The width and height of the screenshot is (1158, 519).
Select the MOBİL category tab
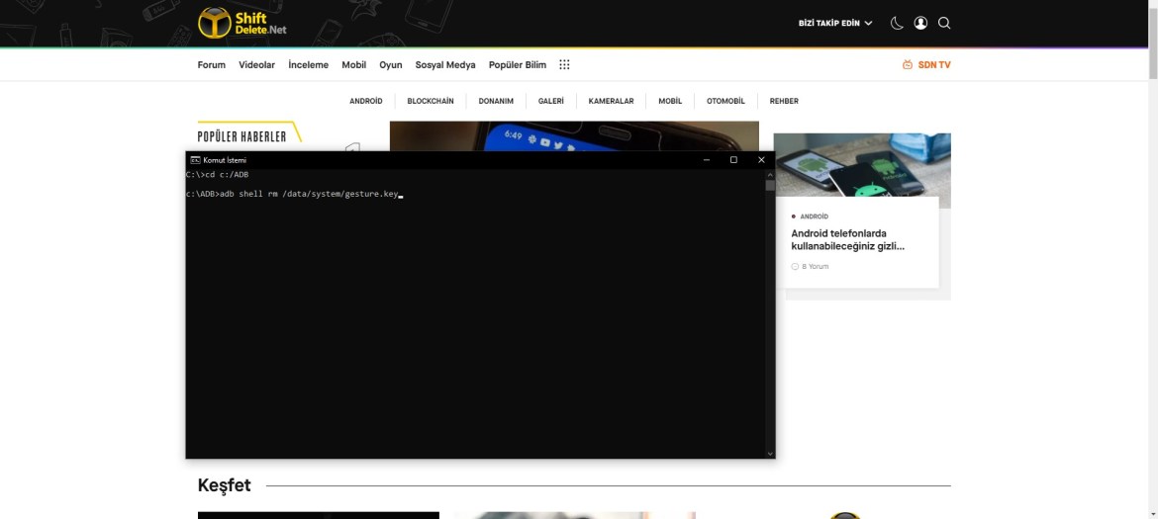pyautogui.click(x=670, y=101)
